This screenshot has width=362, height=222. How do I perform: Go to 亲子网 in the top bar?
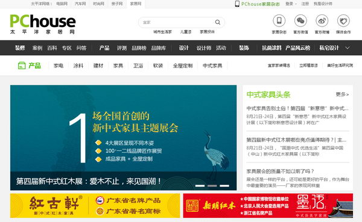tap(117, 4)
